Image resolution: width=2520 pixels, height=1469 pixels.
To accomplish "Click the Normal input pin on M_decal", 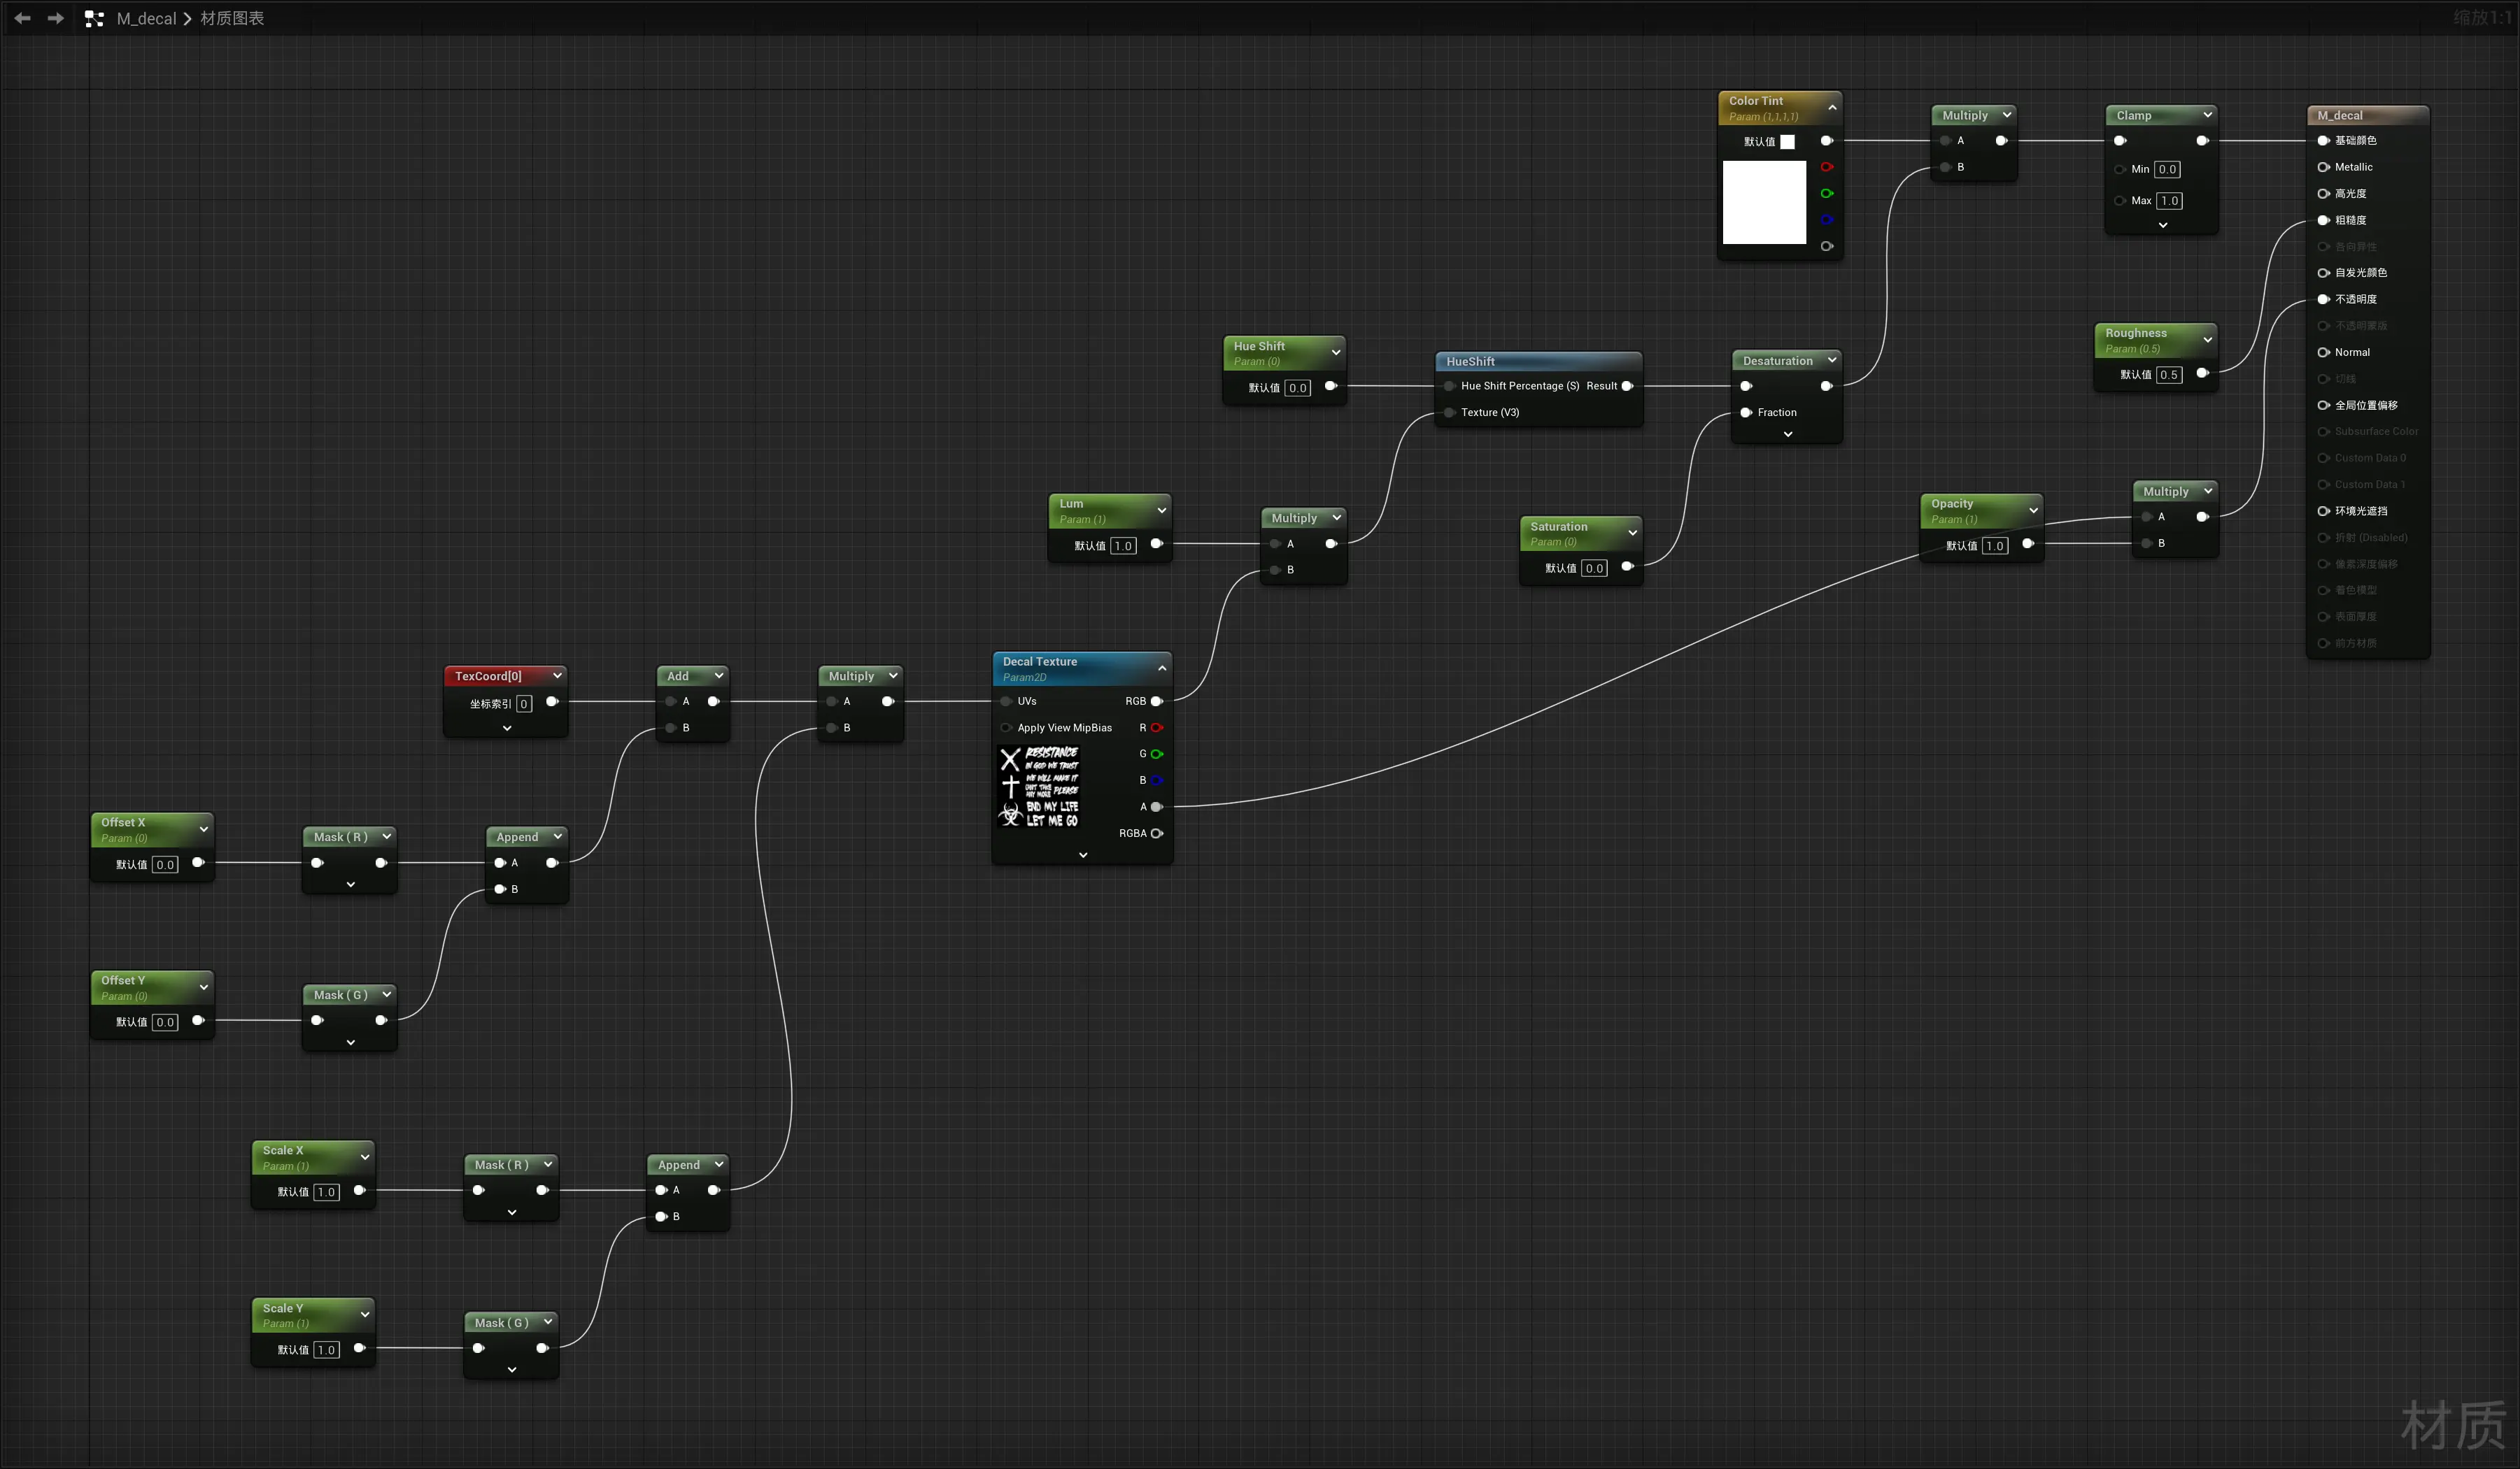I will pos(2323,352).
